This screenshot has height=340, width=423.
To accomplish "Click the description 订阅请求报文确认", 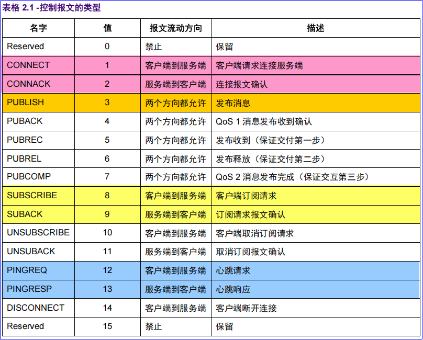I will [x=250, y=214].
